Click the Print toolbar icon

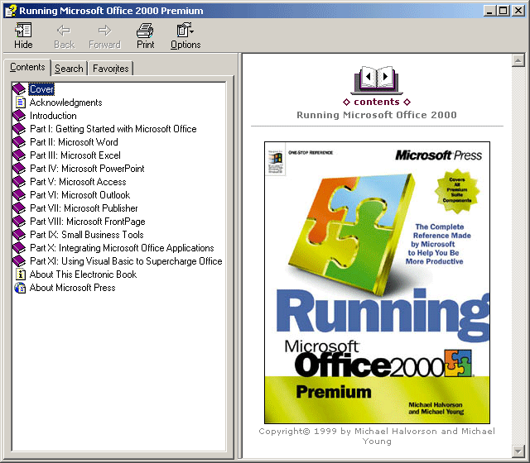coord(146,31)
